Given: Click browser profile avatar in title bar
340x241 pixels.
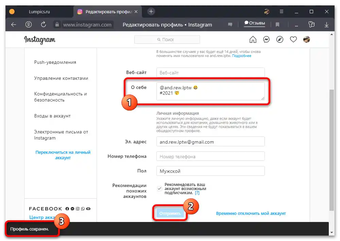Looking at the screenshot, I should [267, 12].
